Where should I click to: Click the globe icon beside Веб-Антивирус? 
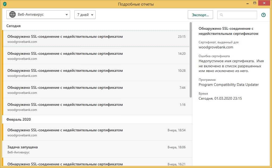coord(12,14)
